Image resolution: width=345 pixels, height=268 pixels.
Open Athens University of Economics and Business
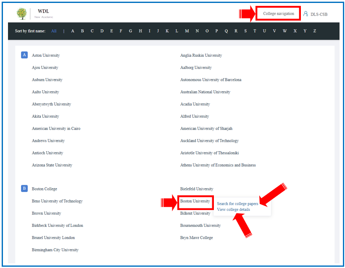click(x=218, y=165)
